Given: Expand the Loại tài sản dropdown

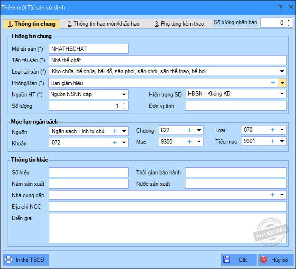Looking at the screenshot, I should click(283, 72).
